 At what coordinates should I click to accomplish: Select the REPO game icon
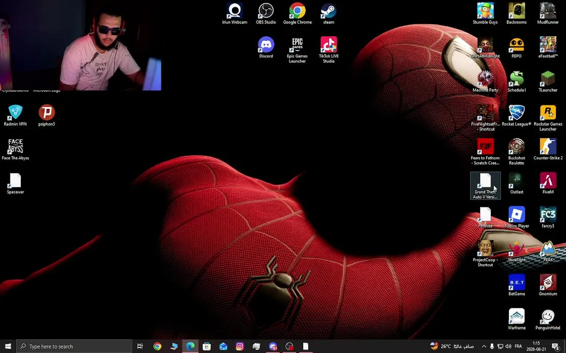[x=516, y=48]
